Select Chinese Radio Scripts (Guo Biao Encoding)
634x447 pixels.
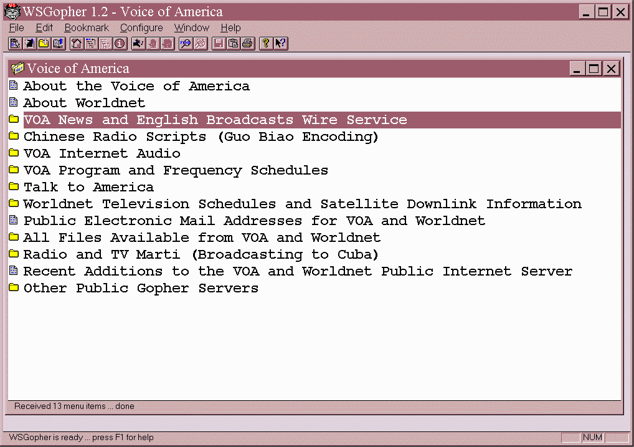(x=201, y=137)
